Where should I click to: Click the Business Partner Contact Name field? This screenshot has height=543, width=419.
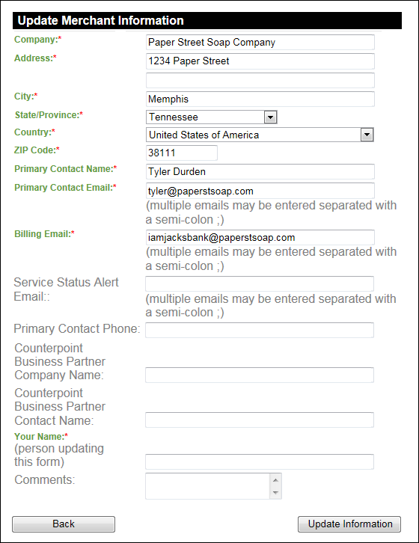point(260,420)
